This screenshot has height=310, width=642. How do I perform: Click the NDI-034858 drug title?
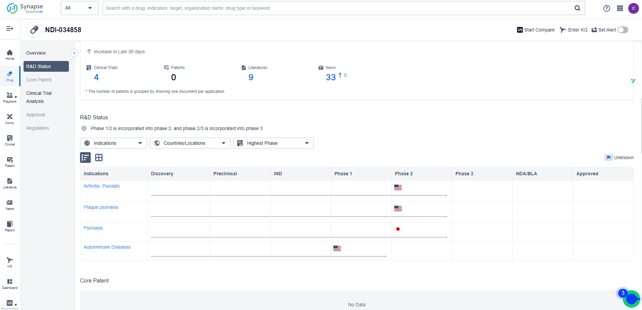pos(63,30)
